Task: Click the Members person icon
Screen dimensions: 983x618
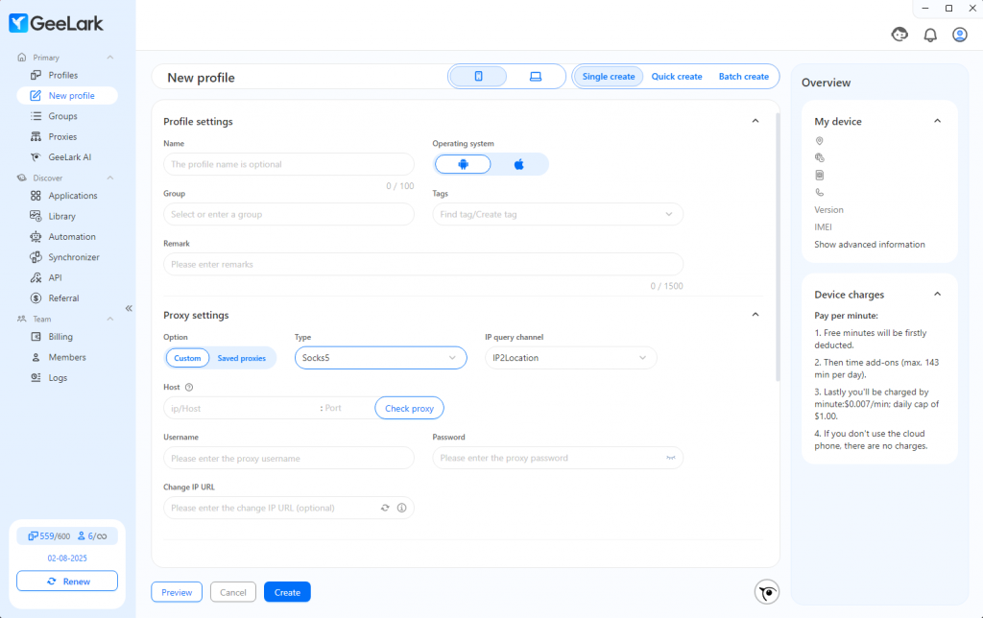Action: [x=36, y=357]
